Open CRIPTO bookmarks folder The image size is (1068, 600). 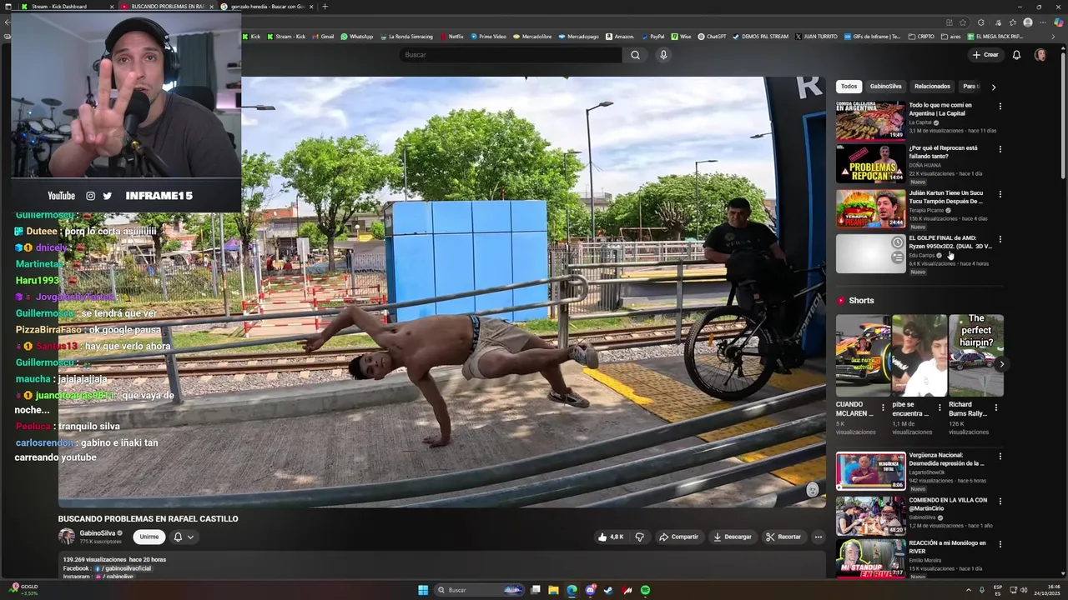(921, 37)
